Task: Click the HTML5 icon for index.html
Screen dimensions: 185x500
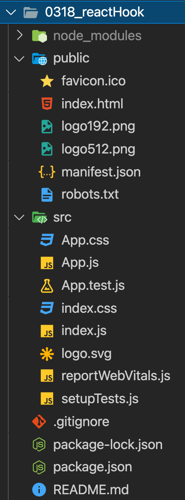Action: point(47,104)
